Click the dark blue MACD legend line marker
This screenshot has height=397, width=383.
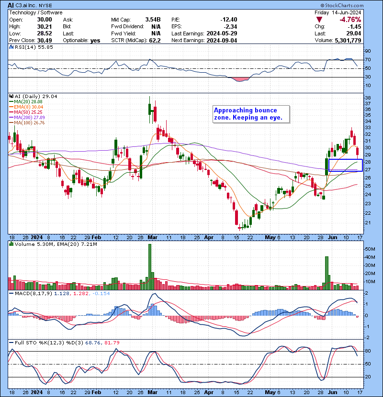tap(11, 294)
